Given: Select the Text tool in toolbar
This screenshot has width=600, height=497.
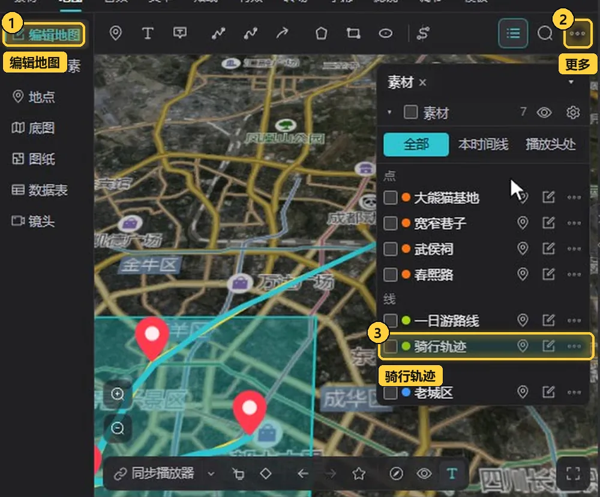Looking at the screenshot, I should 148,33.
